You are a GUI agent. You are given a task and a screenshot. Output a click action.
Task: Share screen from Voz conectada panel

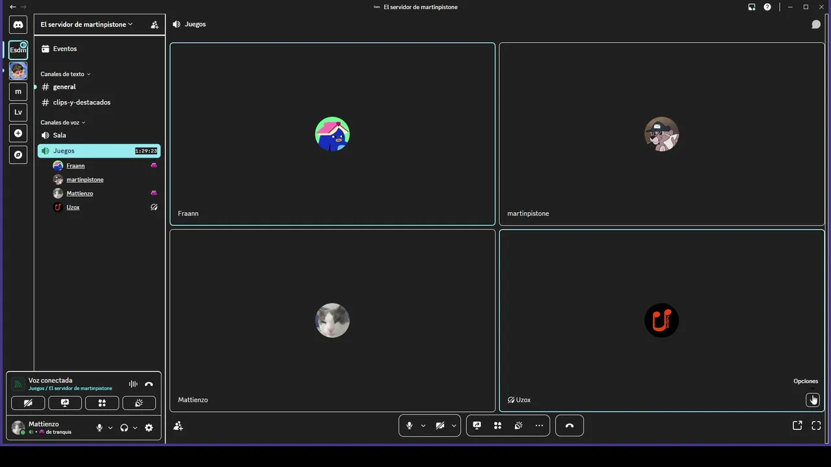65,403
